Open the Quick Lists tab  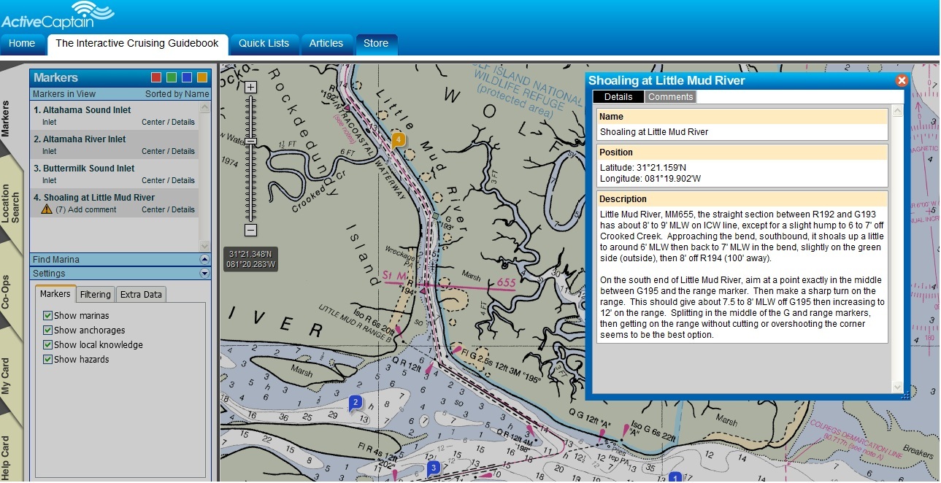264,44
